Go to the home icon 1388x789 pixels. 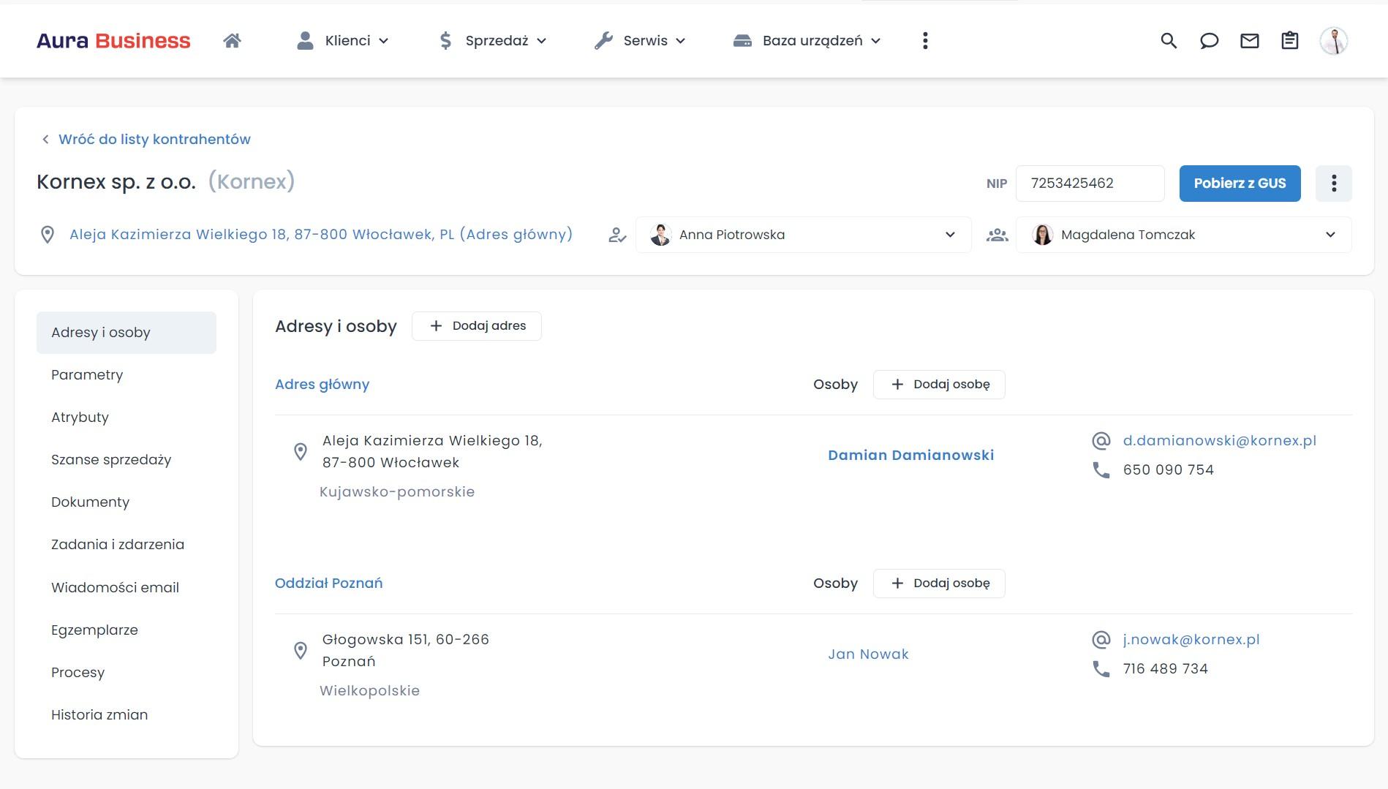click(x=232, y=40)
